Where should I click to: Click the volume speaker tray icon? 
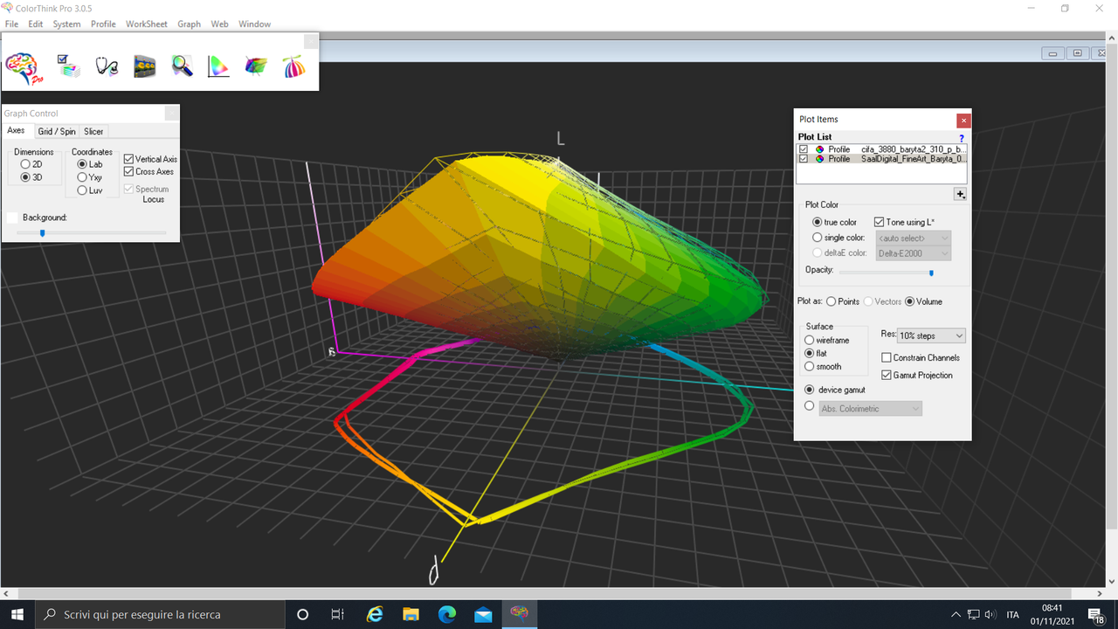990,615
